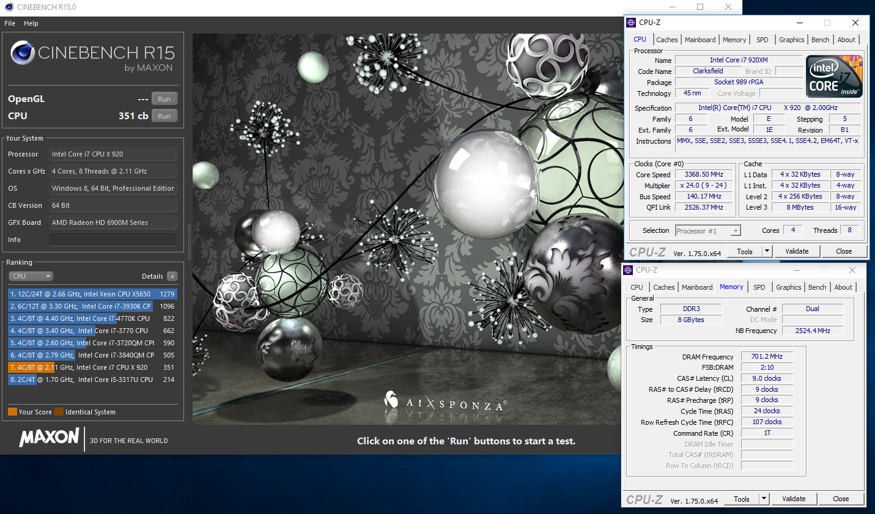The width and height of the screenshot is (875, 514).
Task: Select highlighted ranking row Core i7 X 920
Action: [92, 367]
